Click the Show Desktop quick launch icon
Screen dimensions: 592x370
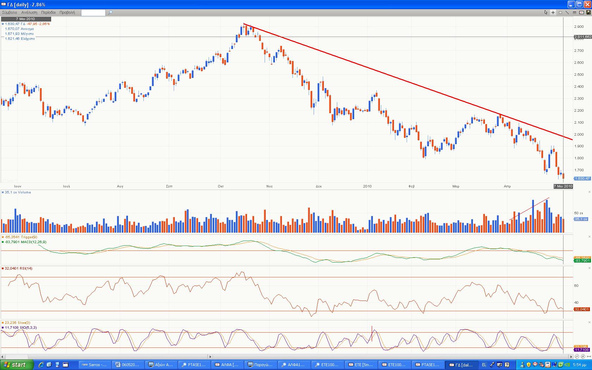(57, 365)
